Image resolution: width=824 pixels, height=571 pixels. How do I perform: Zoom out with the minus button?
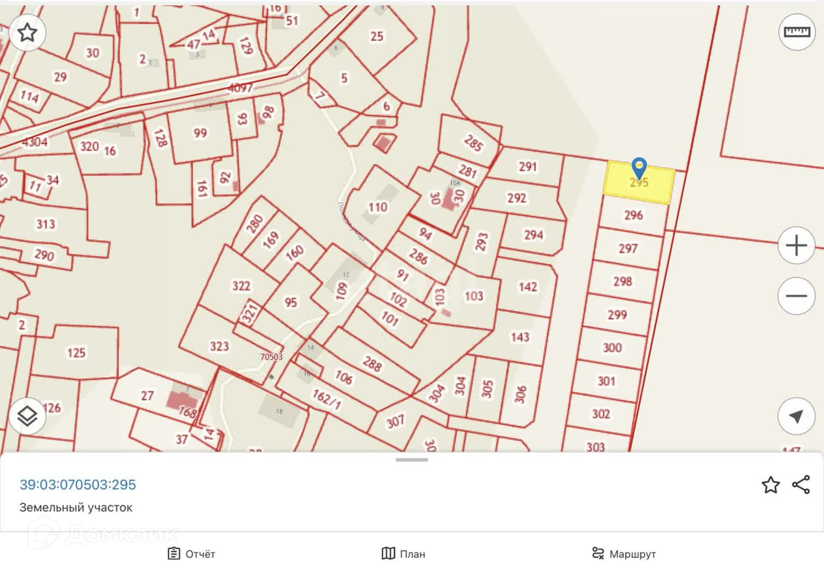click(796, 296)
